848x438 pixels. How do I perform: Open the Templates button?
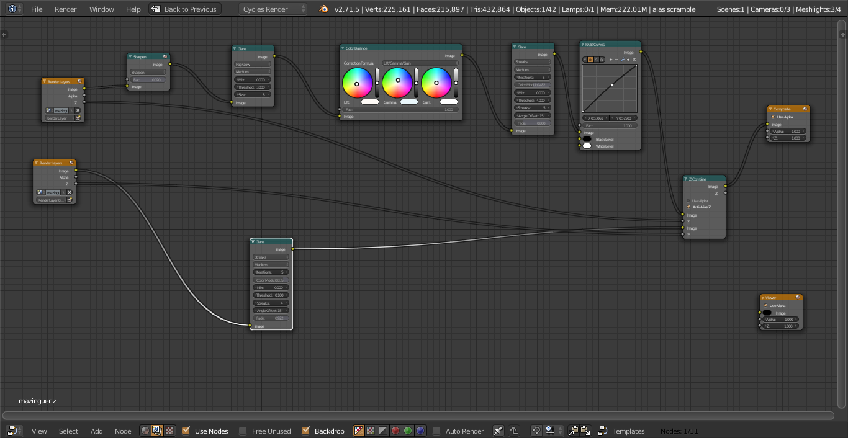[621, 431]
